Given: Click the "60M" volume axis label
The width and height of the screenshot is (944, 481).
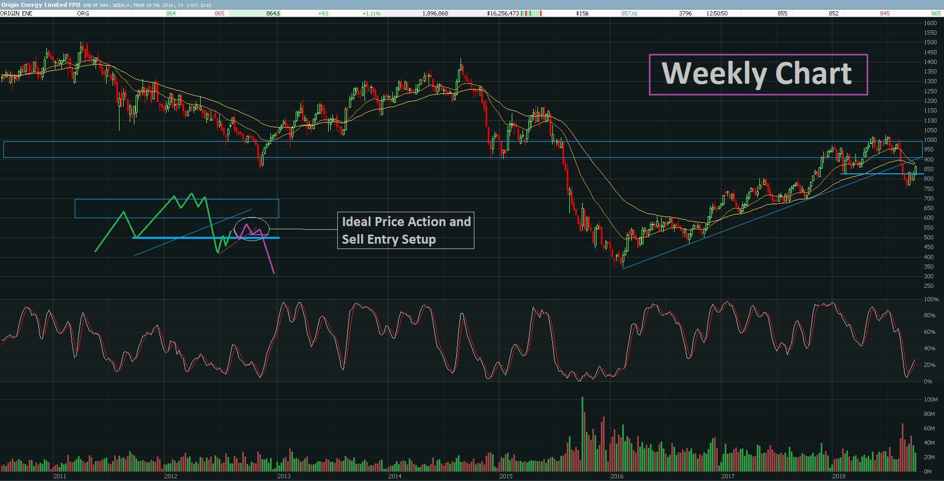Looking at the screenshot, I should coord(929,428).
